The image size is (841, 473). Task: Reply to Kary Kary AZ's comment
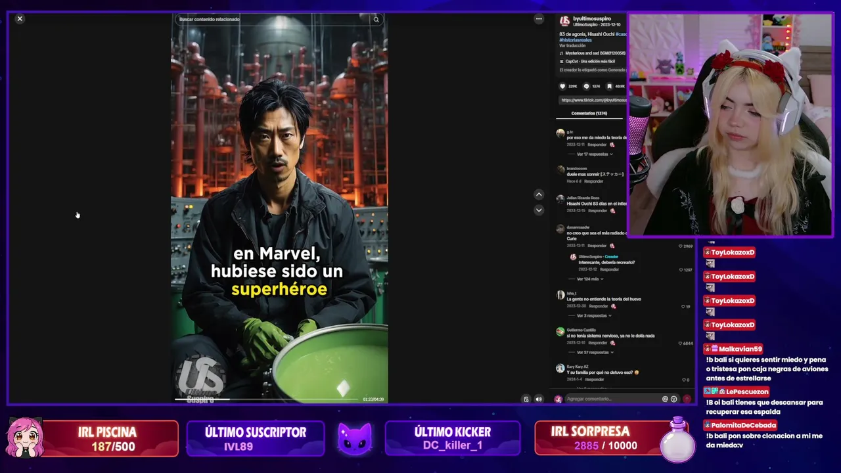click(594, 379)
